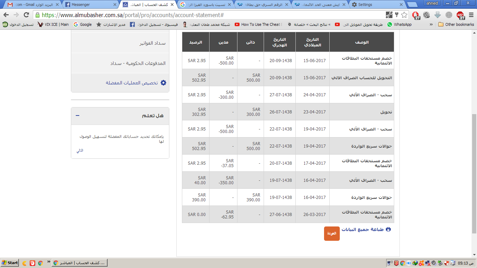Expand hidden bookmarks overflow chevron
The height and width of the screenshot is (268, 477).
pos(431,24)
